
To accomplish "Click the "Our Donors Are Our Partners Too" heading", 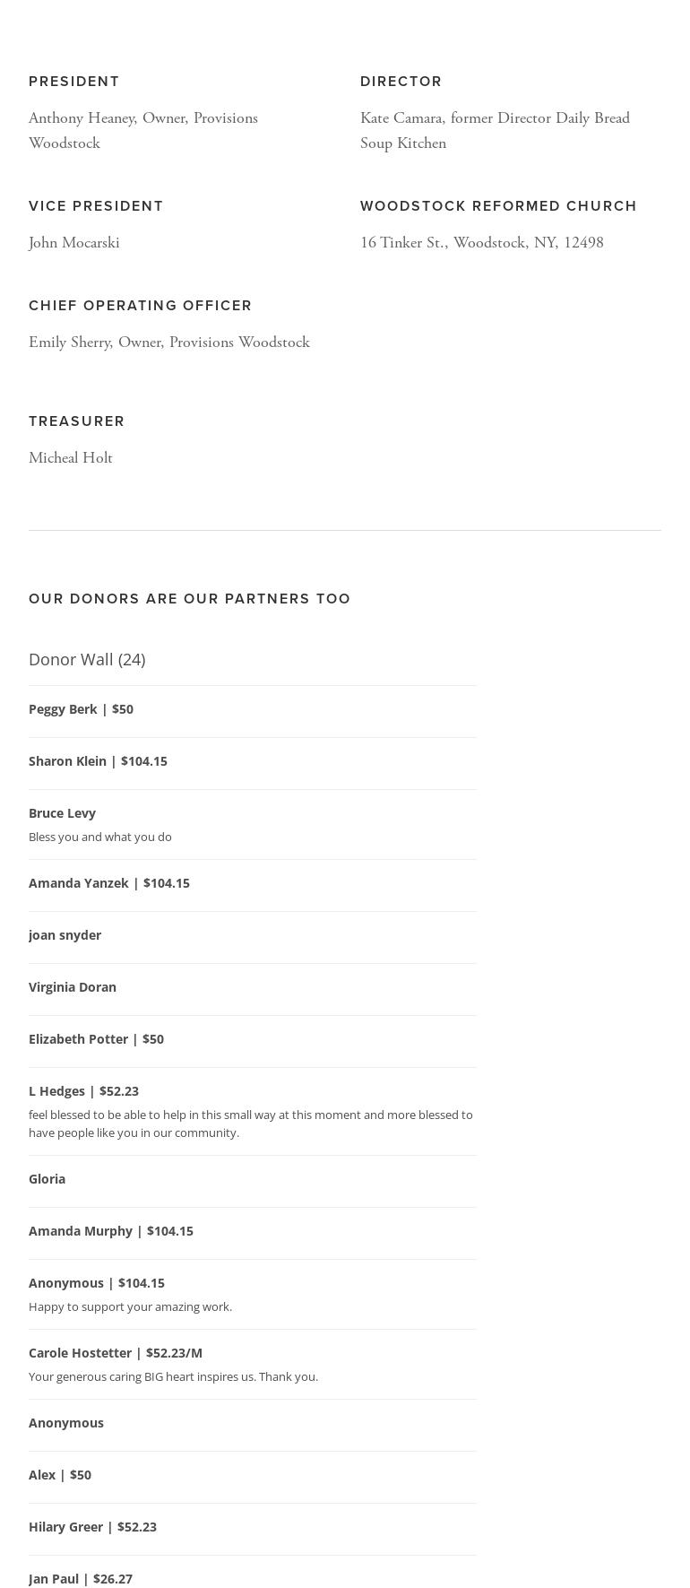I will click(x=190, y=598).
